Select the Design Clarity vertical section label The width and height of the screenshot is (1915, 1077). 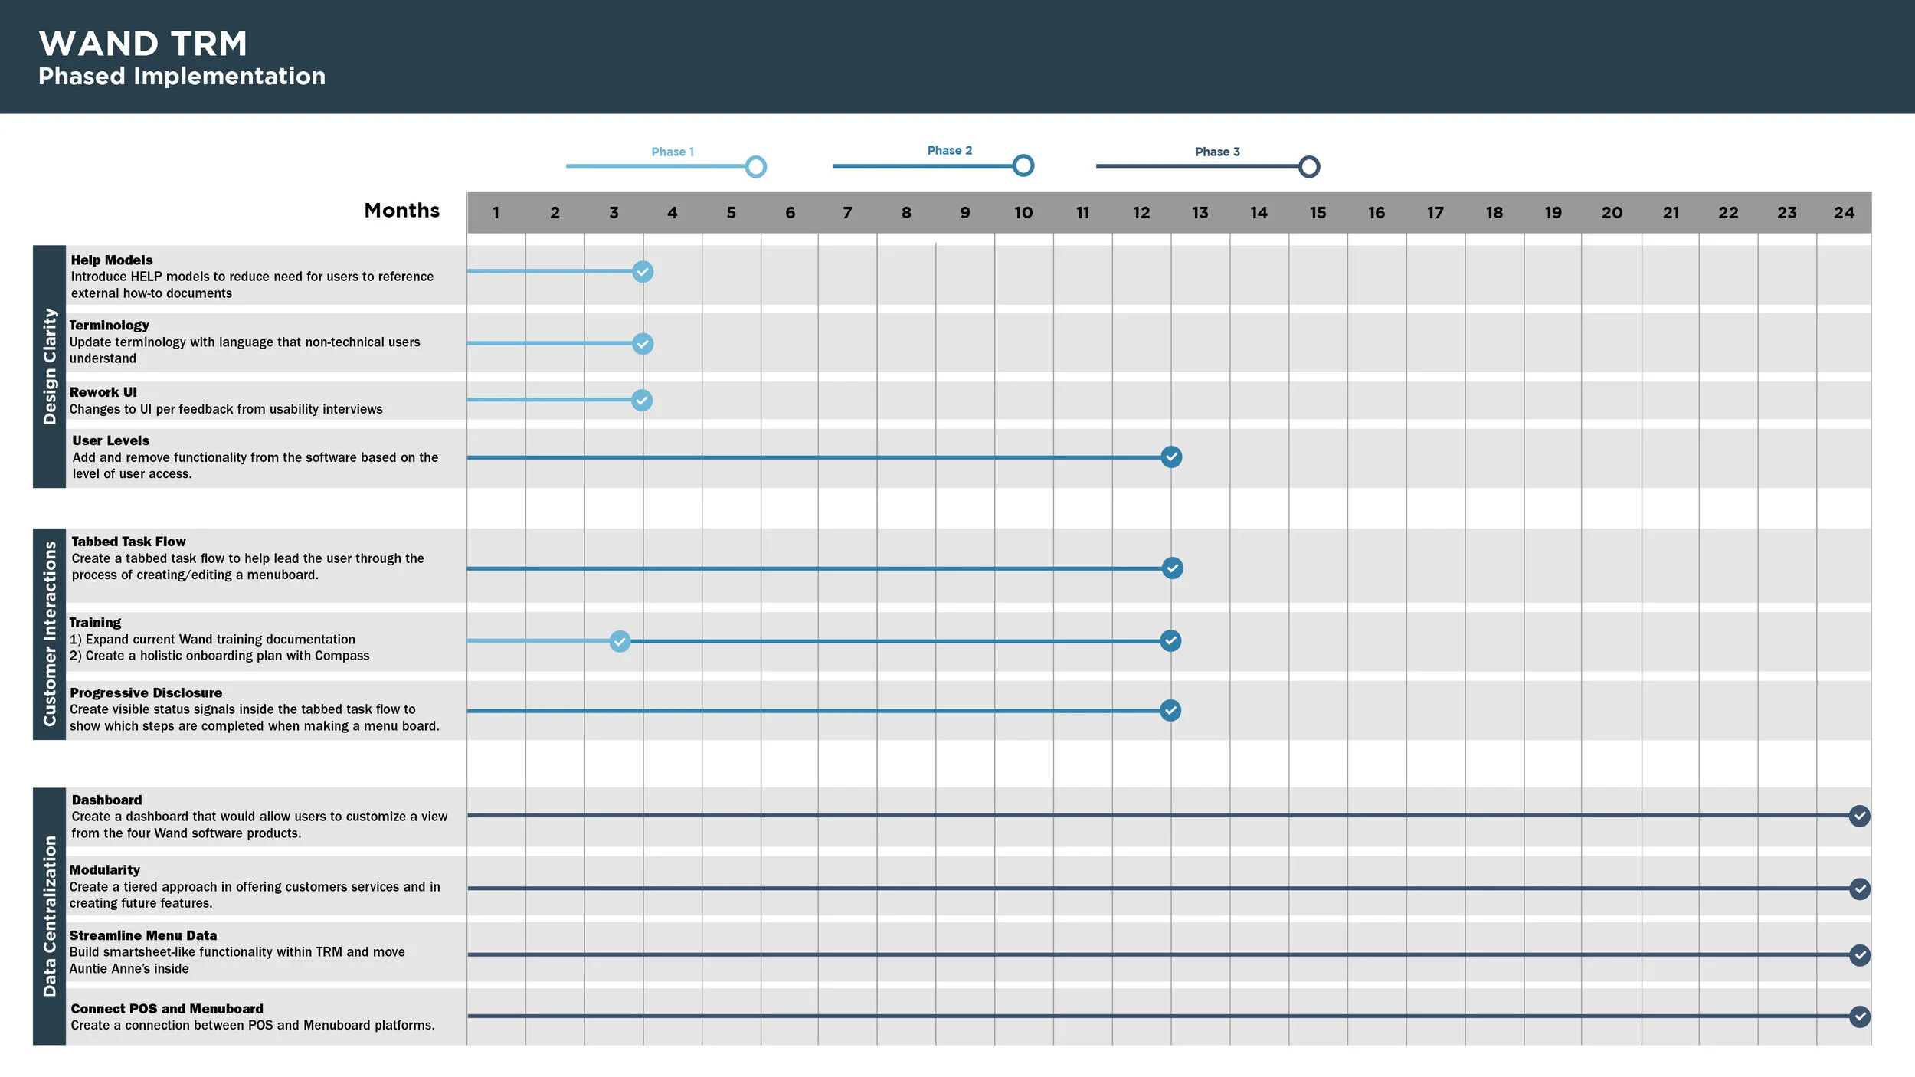pos(50,366)
